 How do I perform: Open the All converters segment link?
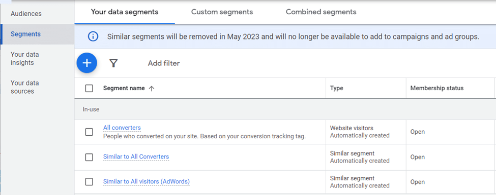[122, 128]
